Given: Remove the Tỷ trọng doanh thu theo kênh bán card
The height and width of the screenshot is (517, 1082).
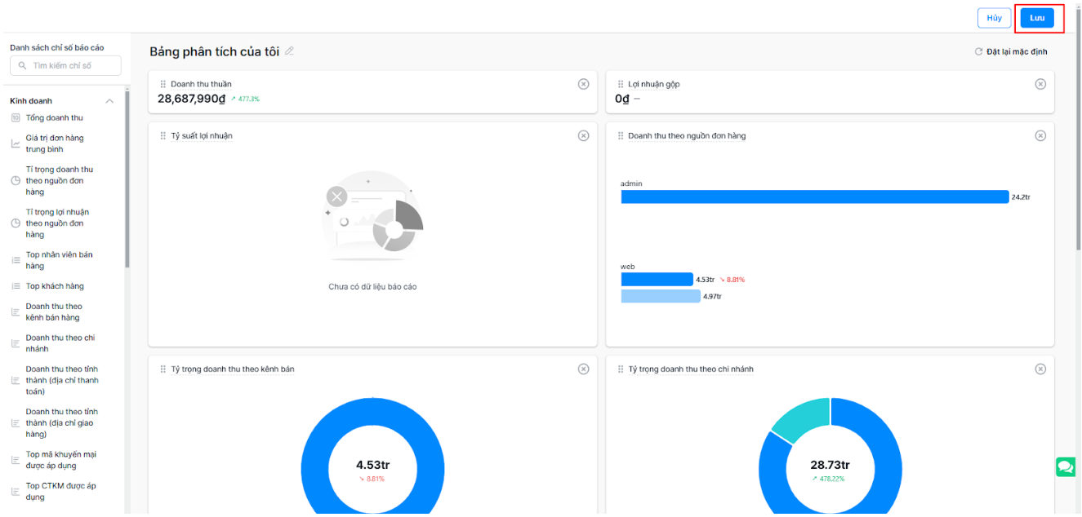Looking at the screenshot, I should pyautogui.click(x=583, y=369).
